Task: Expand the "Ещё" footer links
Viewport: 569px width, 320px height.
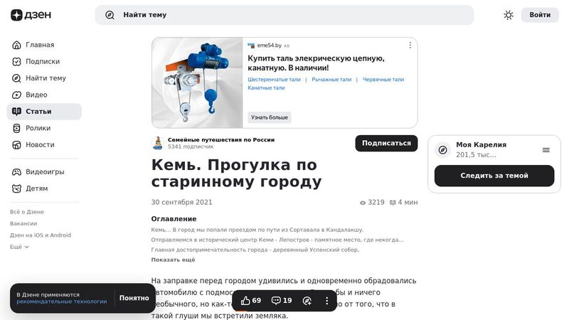Action: coord(19,247)
